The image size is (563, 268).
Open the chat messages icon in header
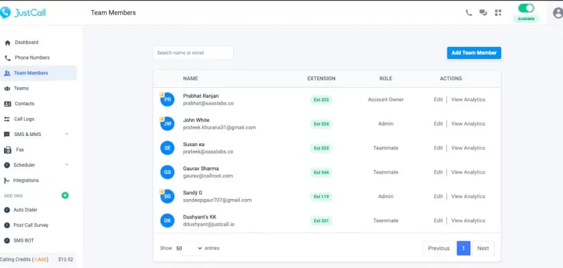[x=483, y=13]
